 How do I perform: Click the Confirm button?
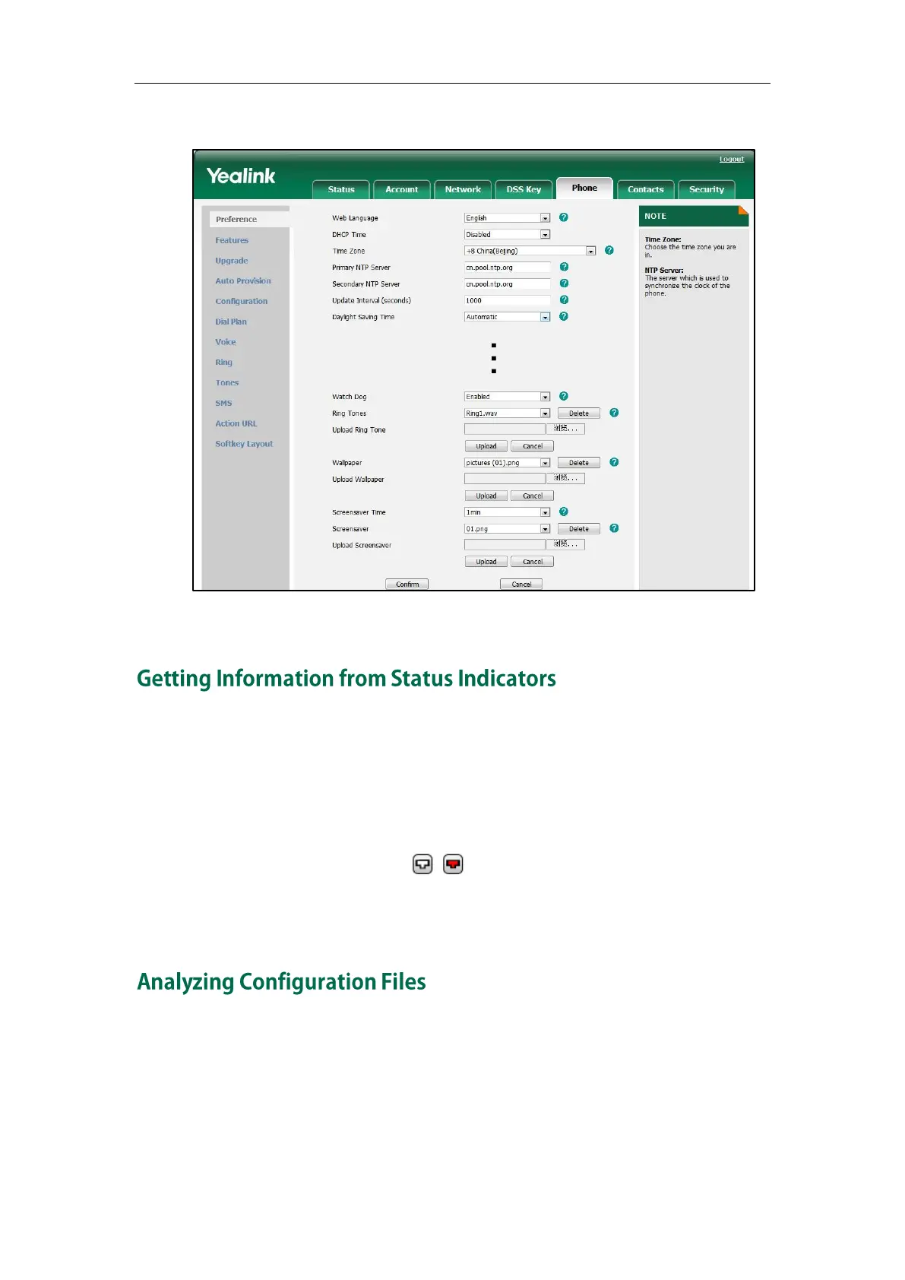click(x=407, y=585)
